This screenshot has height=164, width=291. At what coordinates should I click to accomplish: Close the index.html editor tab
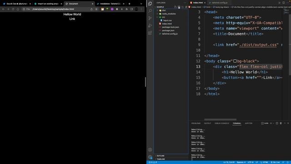pos(205,3)
